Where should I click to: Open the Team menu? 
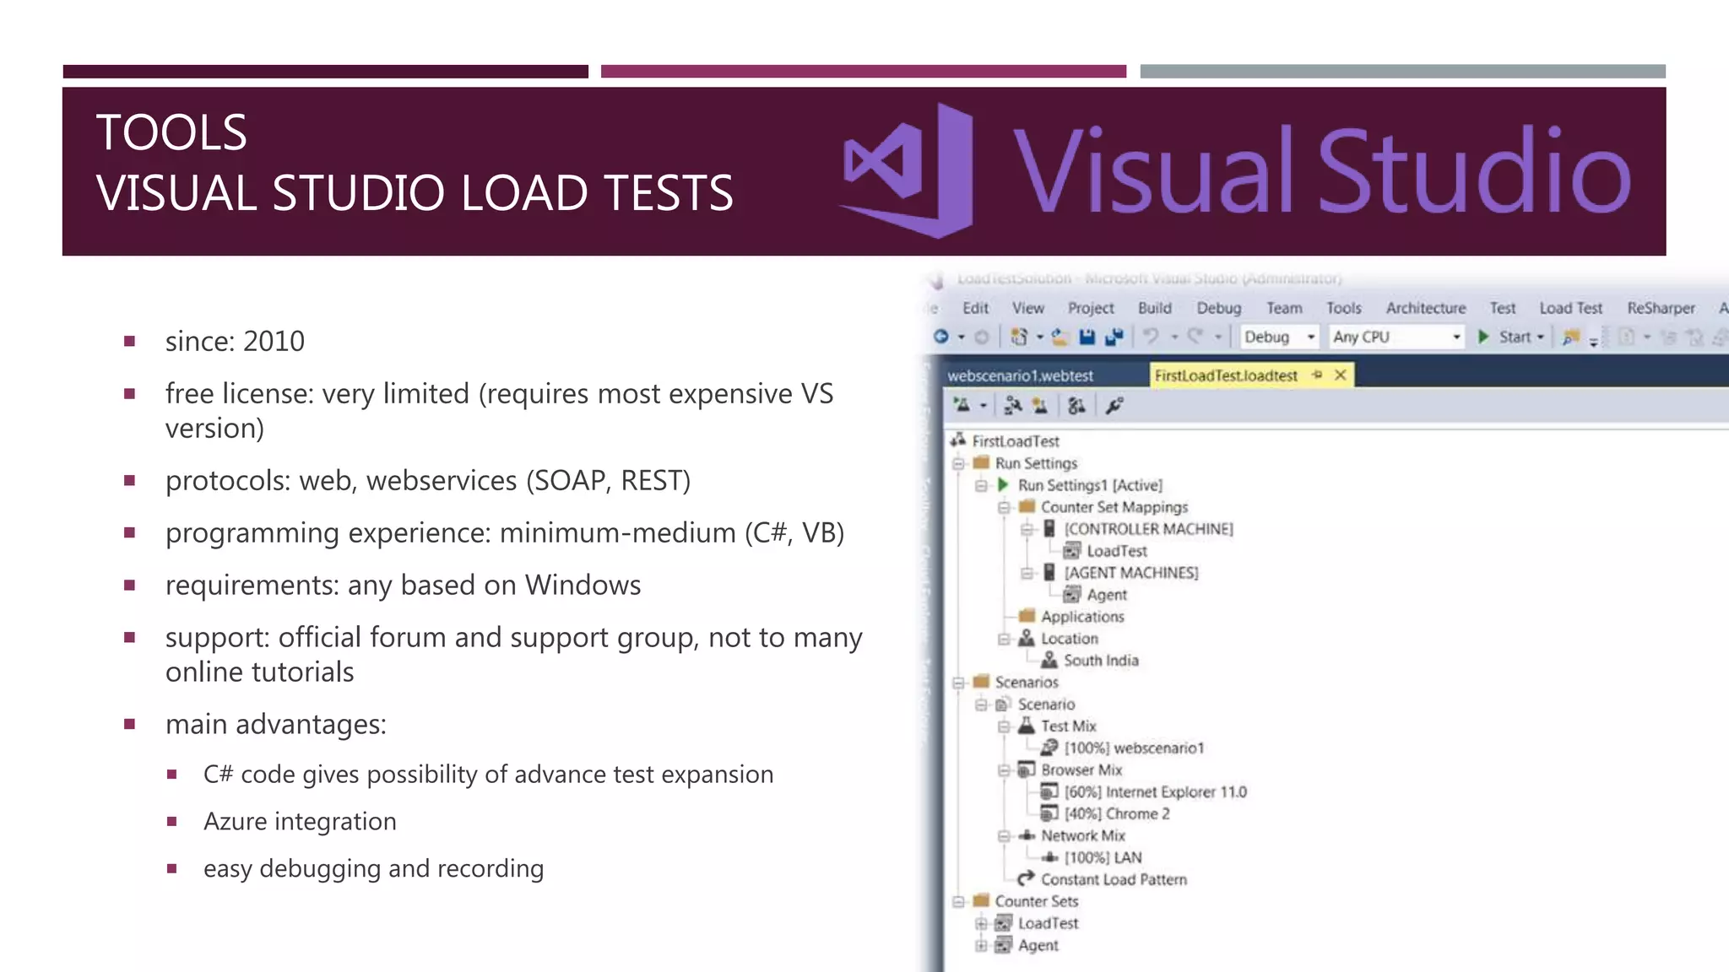tap(1284, 308)
